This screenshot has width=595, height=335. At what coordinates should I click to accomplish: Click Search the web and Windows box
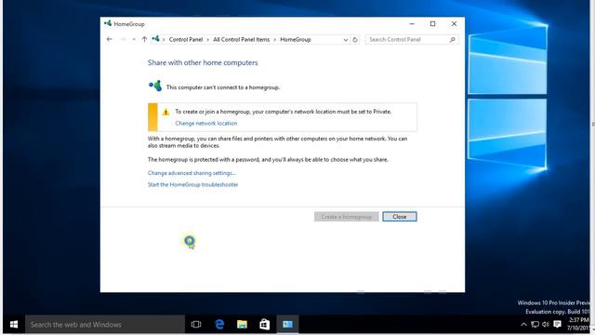105,325
